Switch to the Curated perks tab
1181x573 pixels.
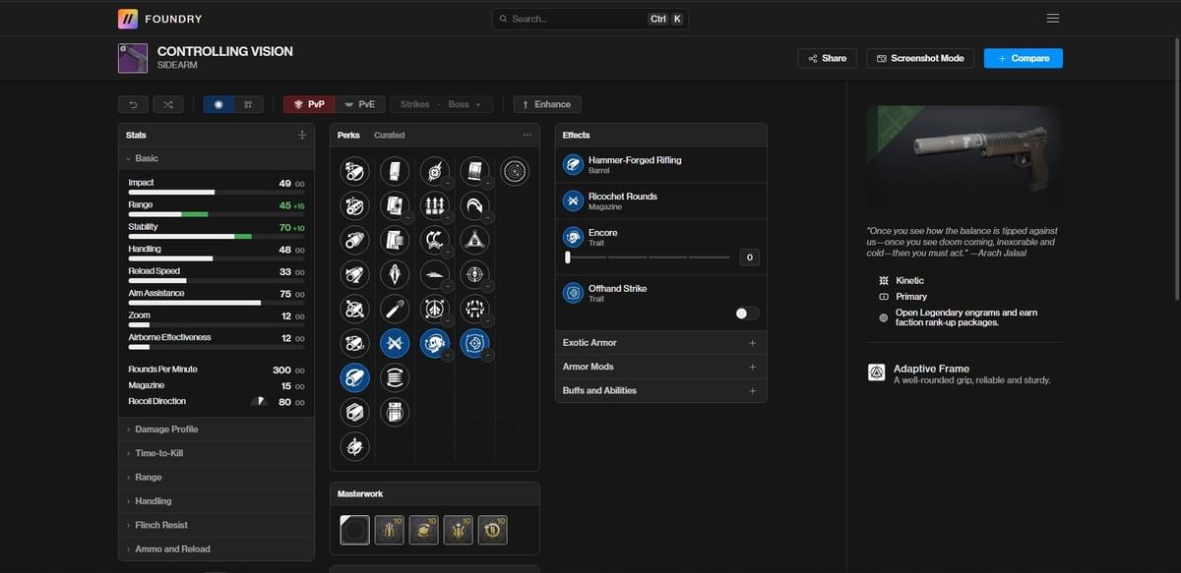point(388,135)
